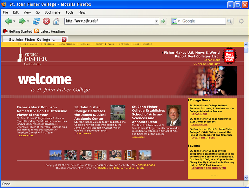
Task: Open the Welcome navigation link
Action: 22,44
